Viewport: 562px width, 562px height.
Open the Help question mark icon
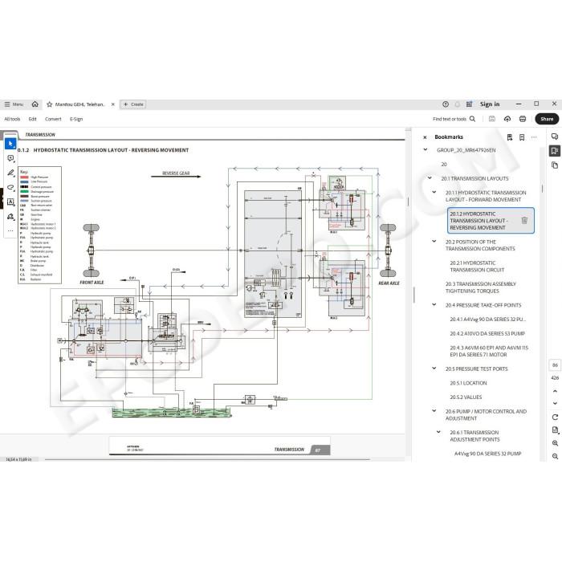(446, 104)
